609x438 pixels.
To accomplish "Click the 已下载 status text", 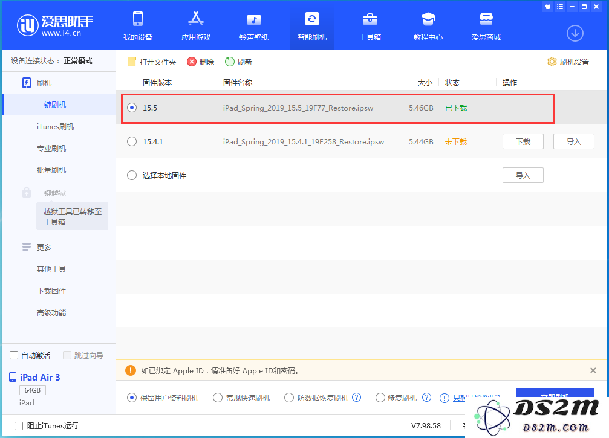I will tap(456, 108).
